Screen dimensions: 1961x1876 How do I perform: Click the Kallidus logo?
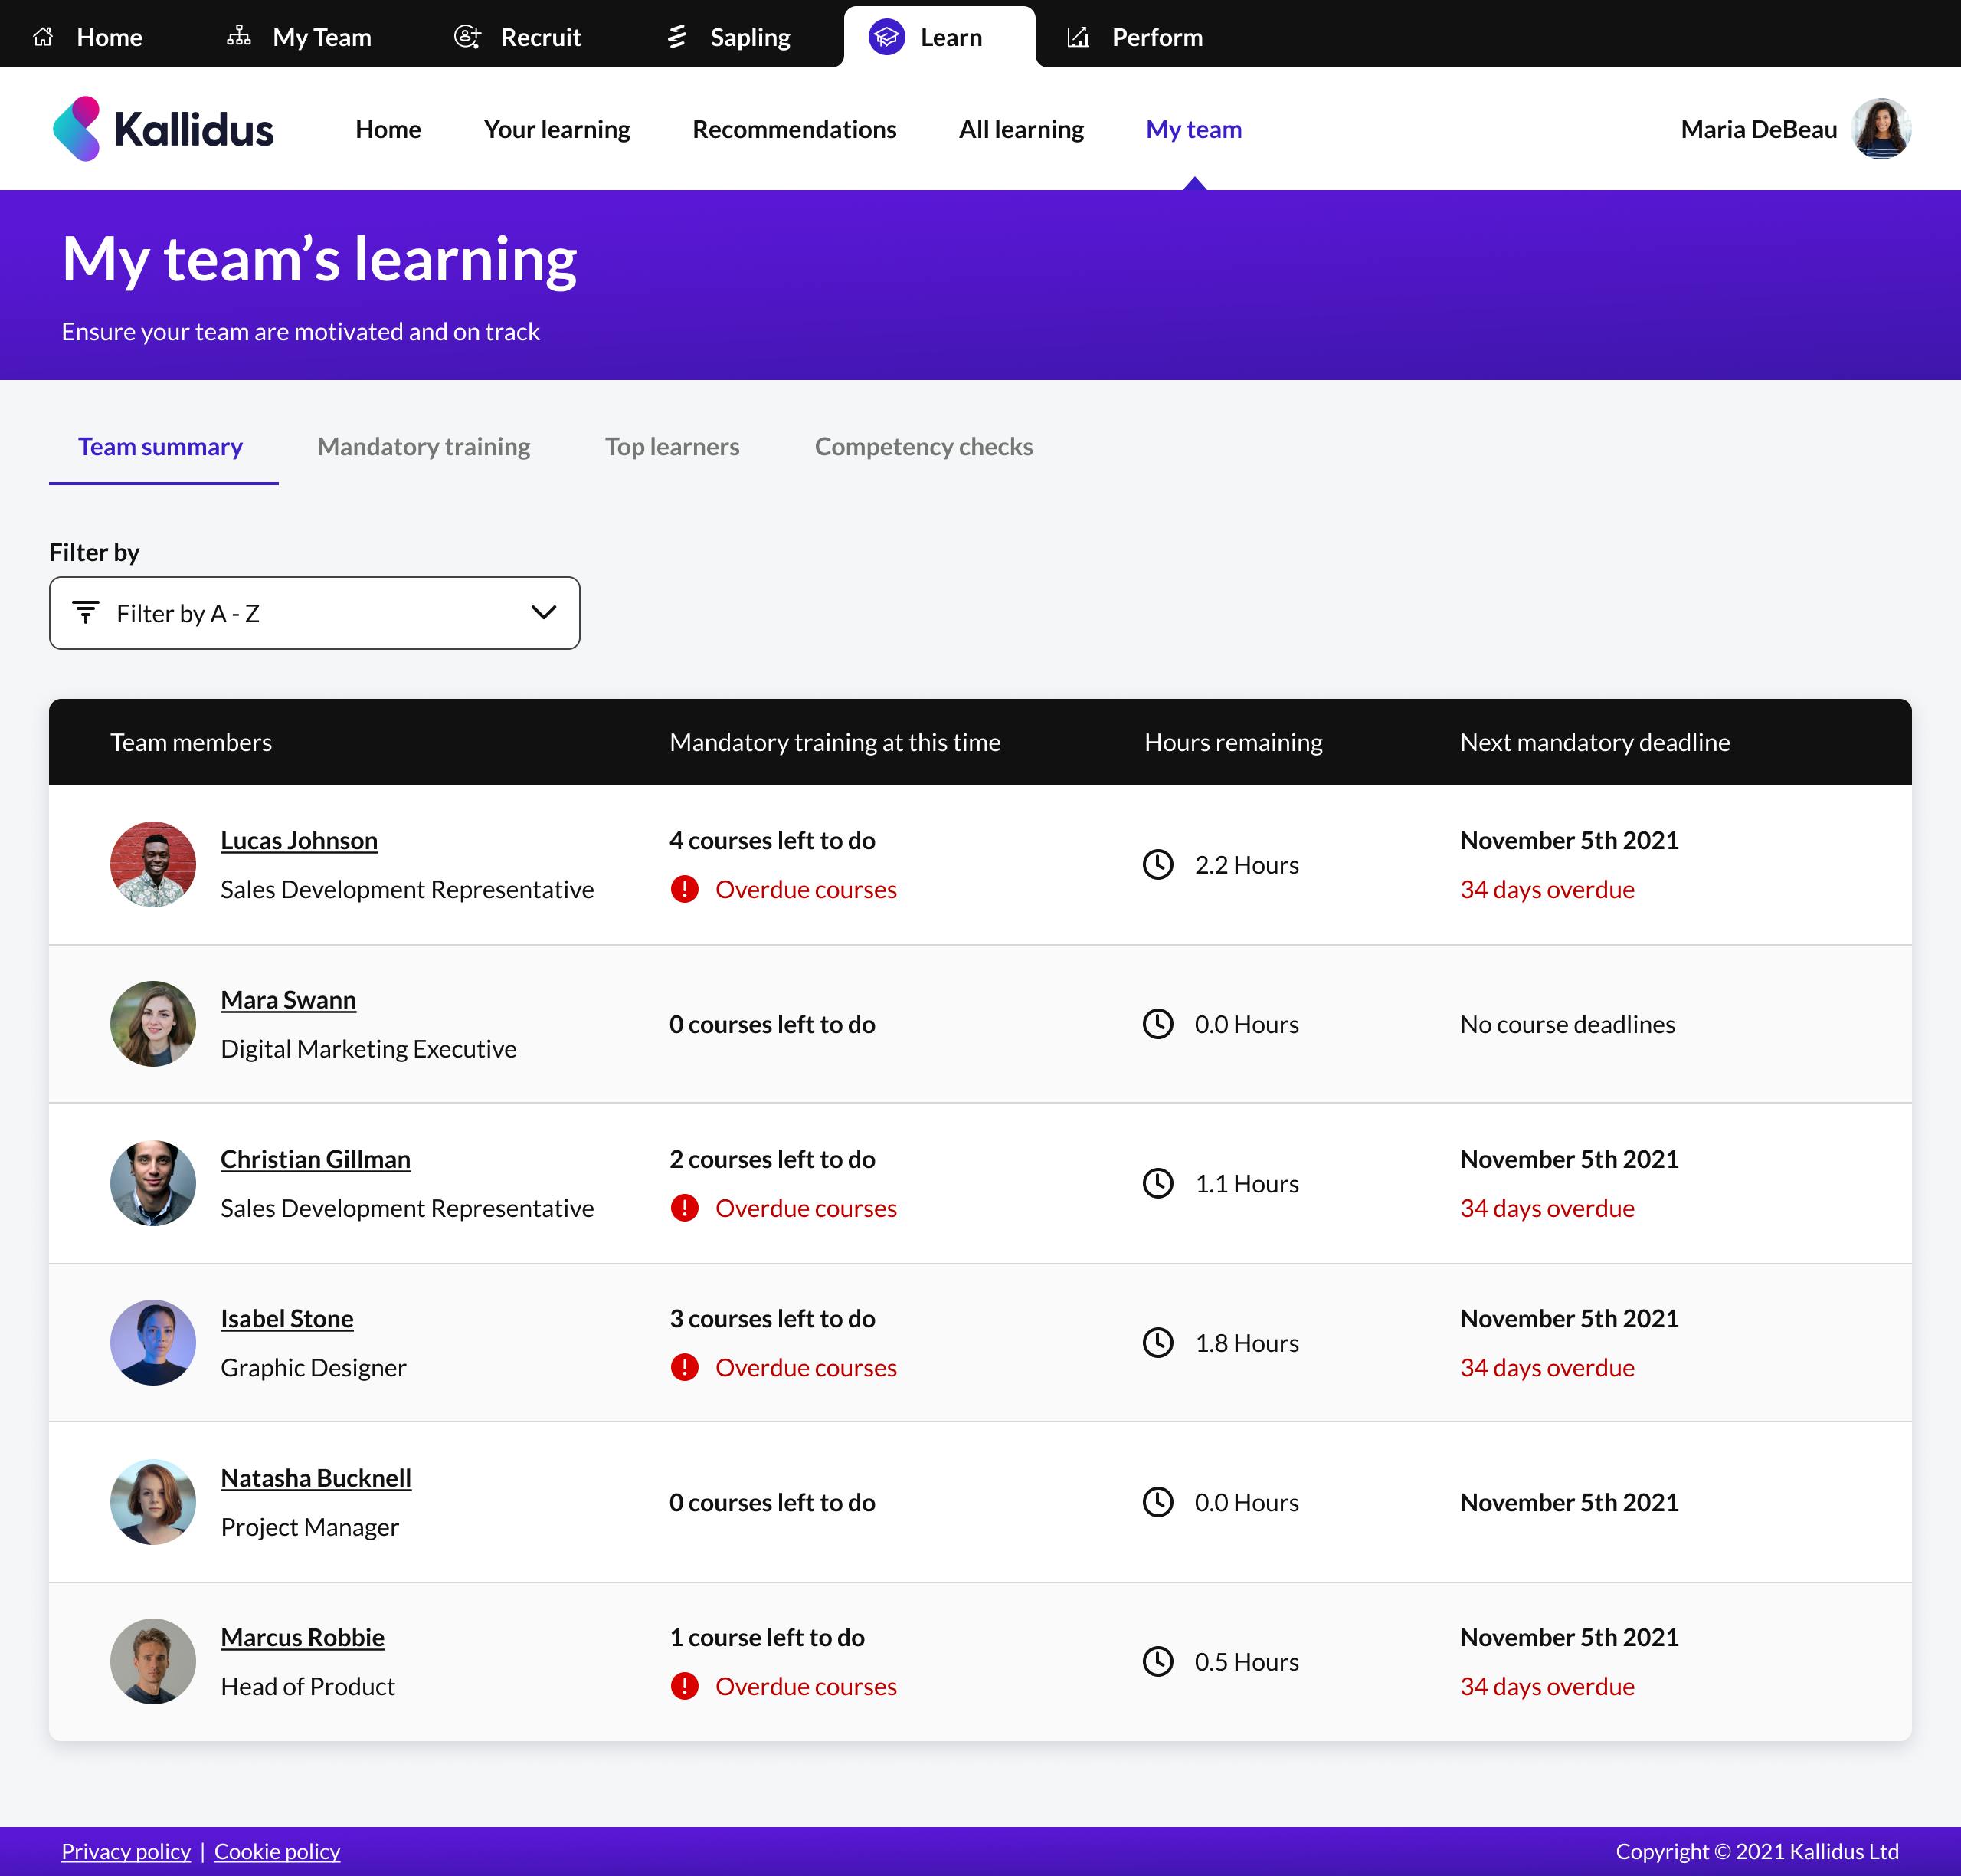tap(163, 128)
